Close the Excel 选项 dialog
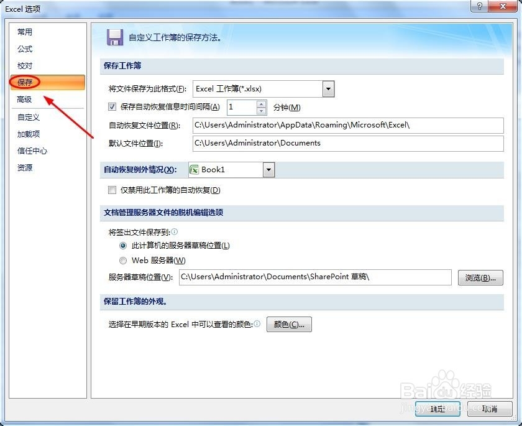522x426 pixels. click(x=503, y=6)
